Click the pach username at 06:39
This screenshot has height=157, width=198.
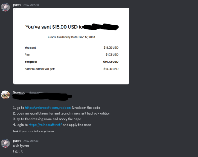(x=17, y=5)
